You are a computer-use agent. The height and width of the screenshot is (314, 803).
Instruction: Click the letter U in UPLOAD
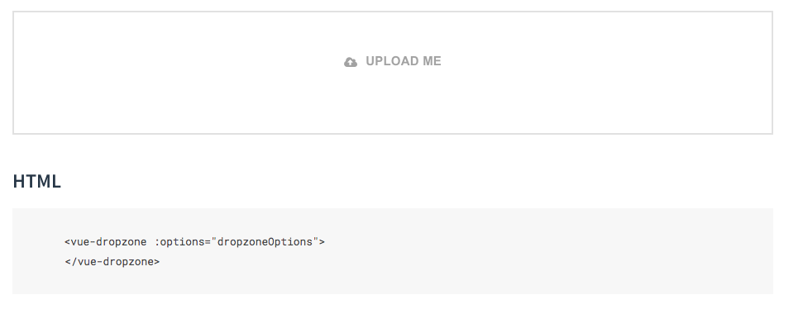pos(370,61)
